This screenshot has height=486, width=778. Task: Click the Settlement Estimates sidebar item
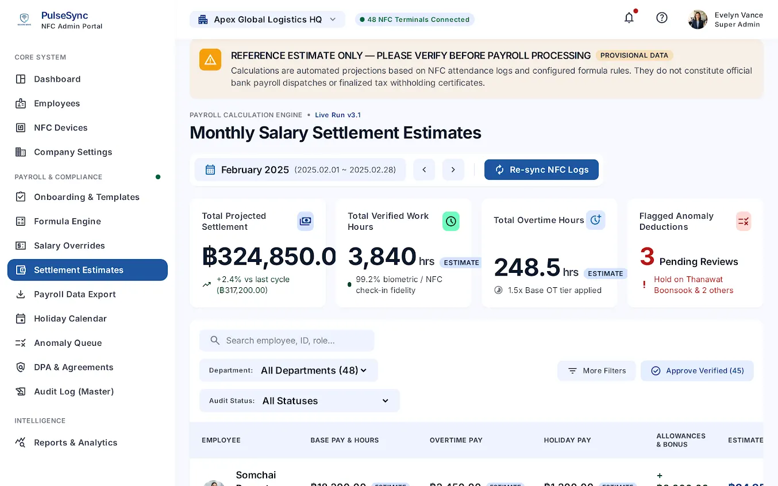[x=87, y=270]
